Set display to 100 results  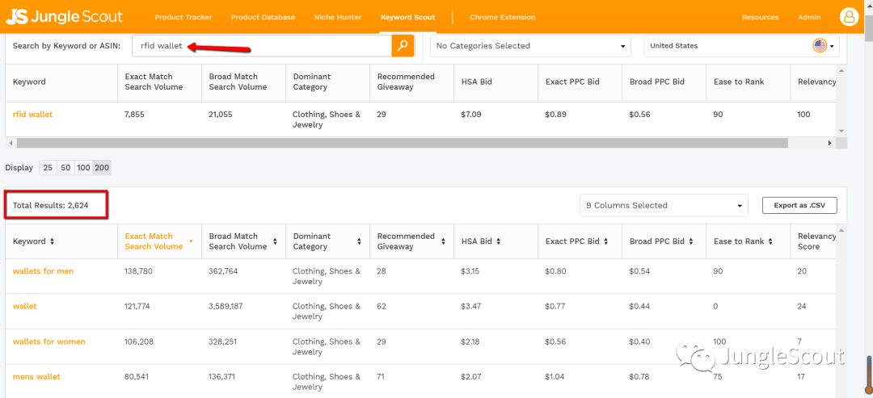pos(83,168)
